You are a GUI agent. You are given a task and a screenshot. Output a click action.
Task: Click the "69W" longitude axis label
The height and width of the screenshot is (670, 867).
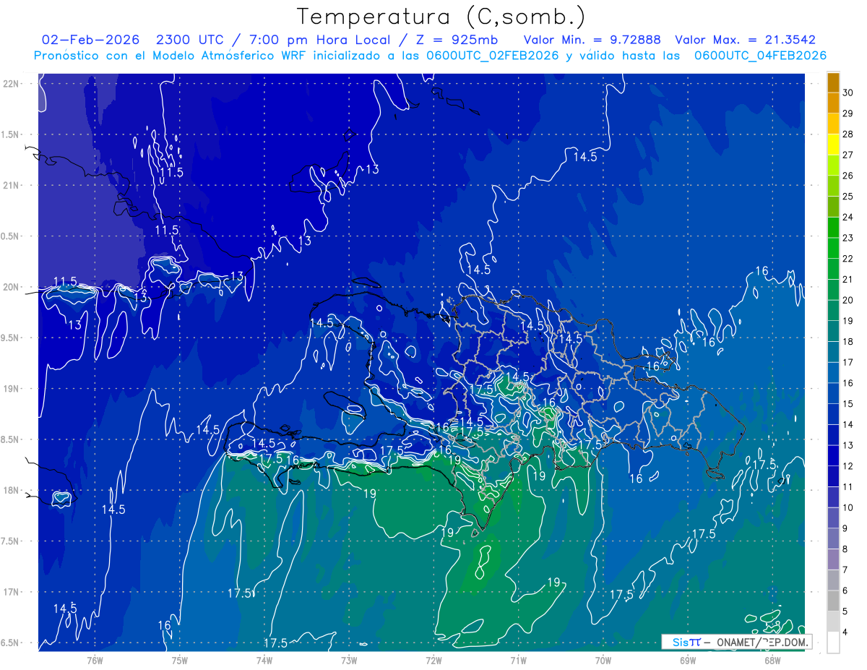688,661
